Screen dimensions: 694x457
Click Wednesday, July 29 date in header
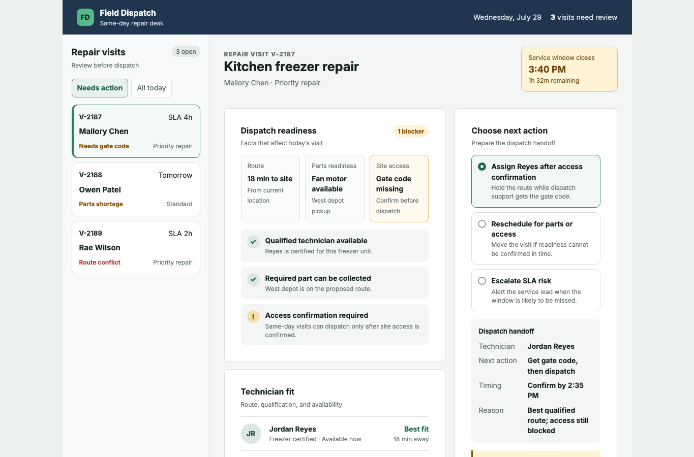(507, 17)
